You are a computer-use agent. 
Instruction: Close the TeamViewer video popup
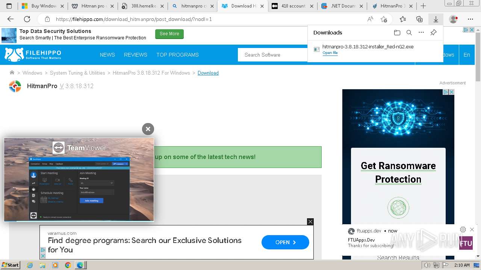point(148,129)
